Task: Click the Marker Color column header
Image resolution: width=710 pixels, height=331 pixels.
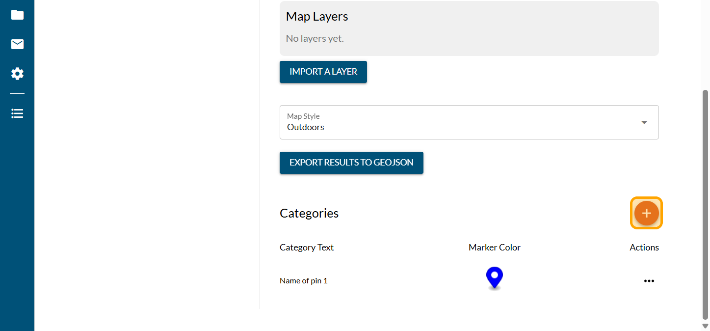Action: pyautogui.click(x=494, y=248)
